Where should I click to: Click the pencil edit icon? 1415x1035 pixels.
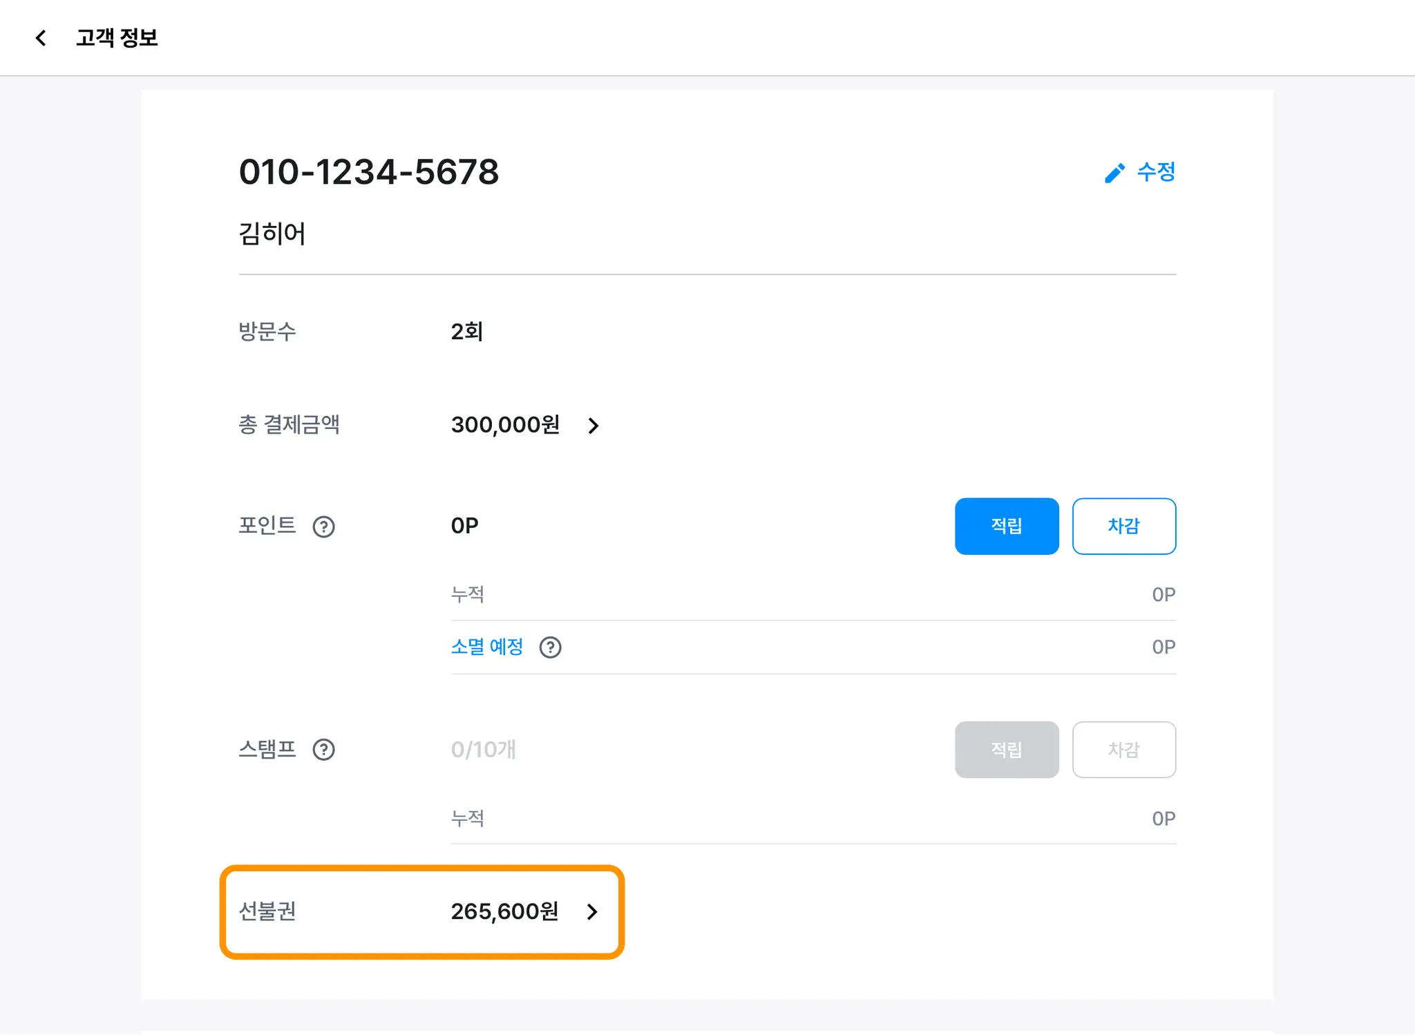[x=1114, y=173]
